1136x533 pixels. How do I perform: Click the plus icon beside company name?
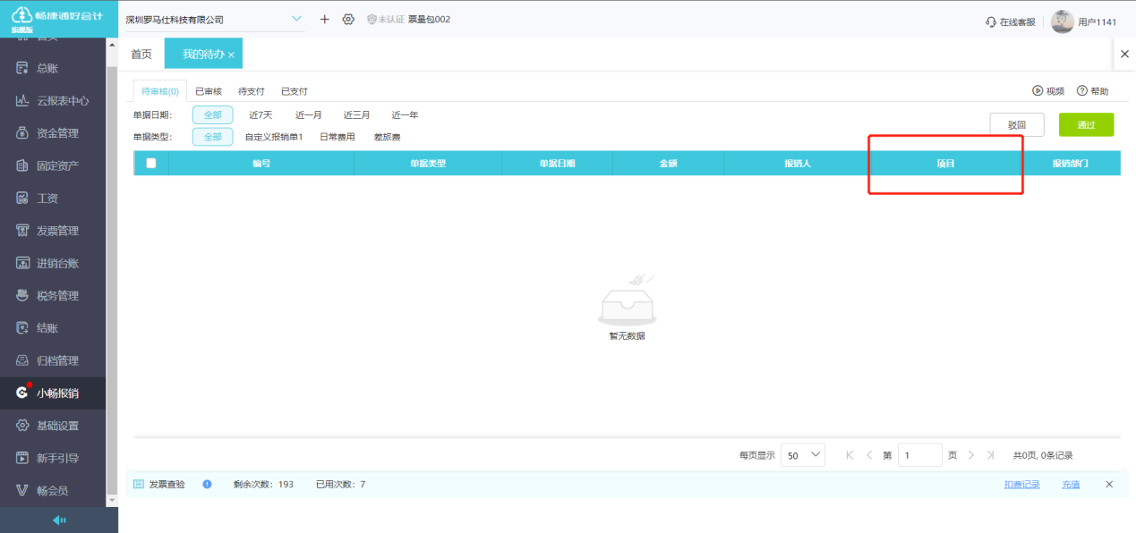tap(325, 20)
